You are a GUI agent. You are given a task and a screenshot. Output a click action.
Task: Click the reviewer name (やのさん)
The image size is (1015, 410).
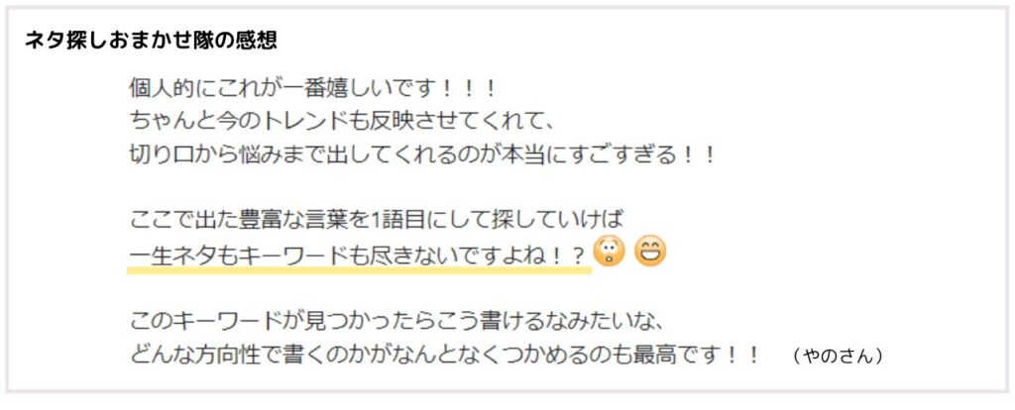pos(837,356)
